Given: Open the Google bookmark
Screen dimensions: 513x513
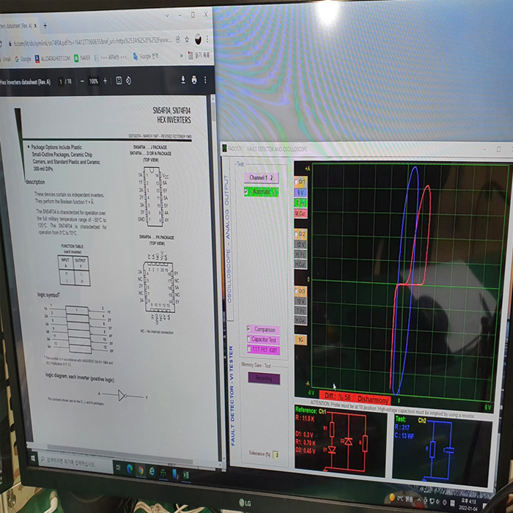Looking at the screenshot, I should pos(23,59).
